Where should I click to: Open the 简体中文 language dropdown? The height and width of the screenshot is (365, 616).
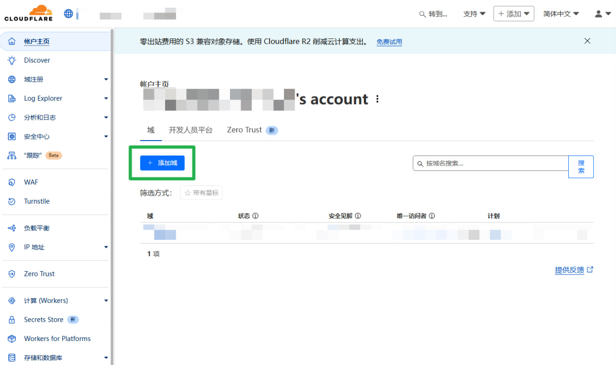pyautogui.click(x=561, y=14)
